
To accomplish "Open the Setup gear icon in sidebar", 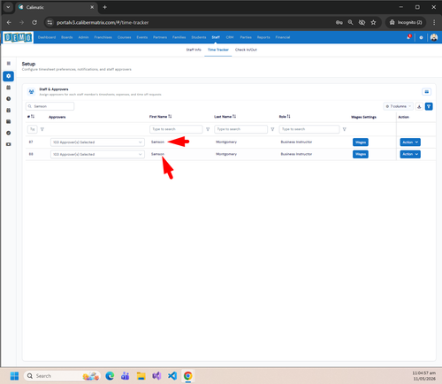I will (8, 76).
